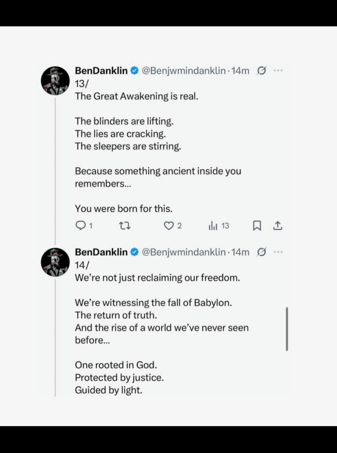The image size is (337, 453).
Task: Click the verified badge on the 14/ post
Action: [x=134, y=252]
